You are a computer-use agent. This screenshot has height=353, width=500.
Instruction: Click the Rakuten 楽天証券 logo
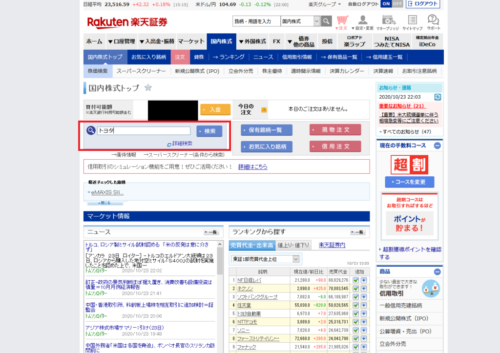click(127, 22)
